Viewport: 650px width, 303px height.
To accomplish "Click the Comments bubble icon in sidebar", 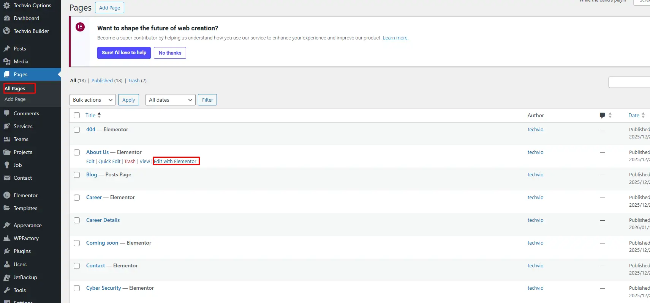I will coord(6,113).
